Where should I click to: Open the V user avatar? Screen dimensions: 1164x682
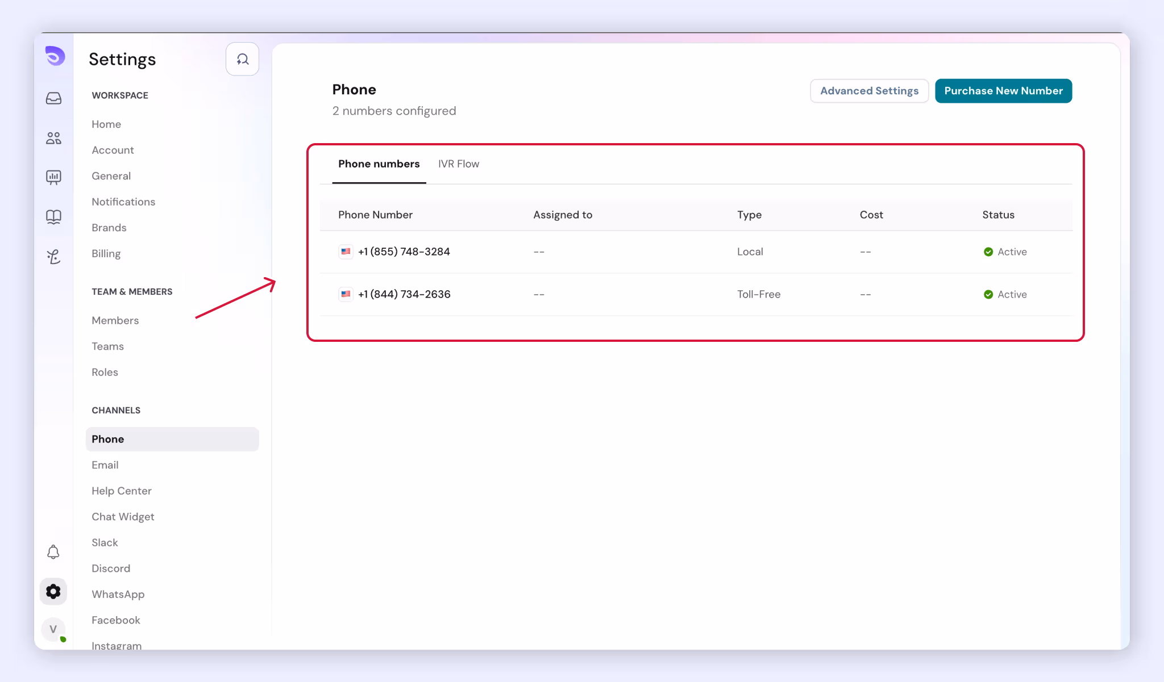coord(53,629)
